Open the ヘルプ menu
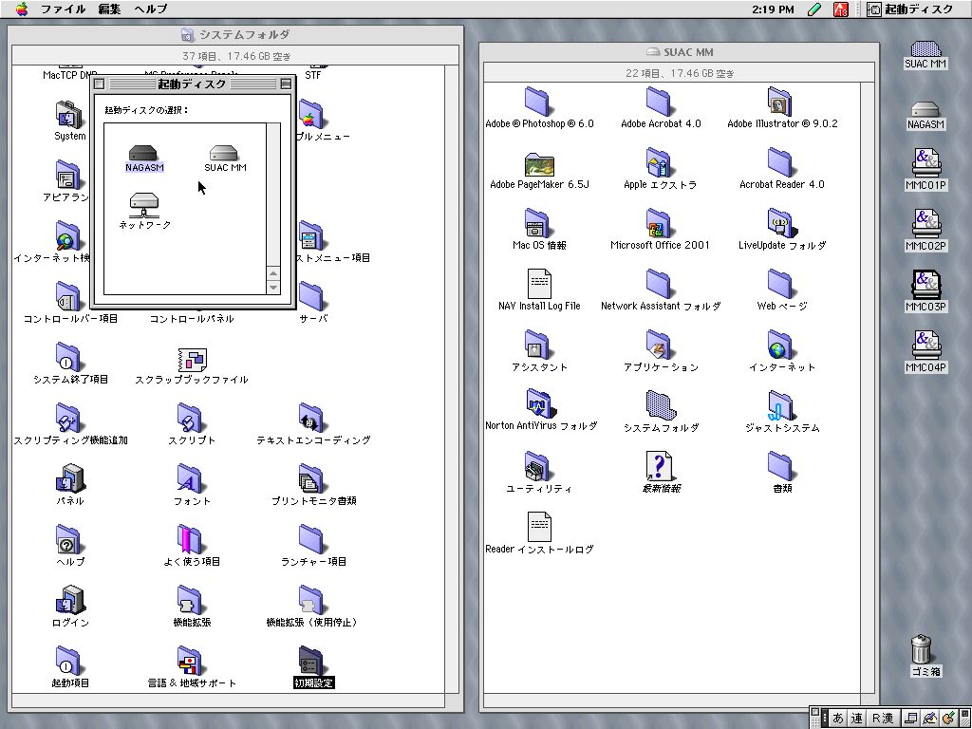The height and width of the screenshot is (729, 972). click(x=151, y=9)
